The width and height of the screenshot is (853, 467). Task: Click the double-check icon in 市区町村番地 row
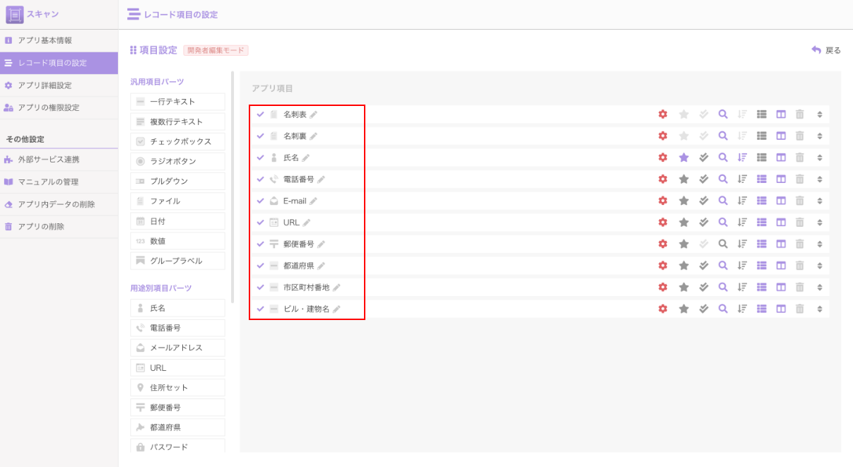pos(703,287)
